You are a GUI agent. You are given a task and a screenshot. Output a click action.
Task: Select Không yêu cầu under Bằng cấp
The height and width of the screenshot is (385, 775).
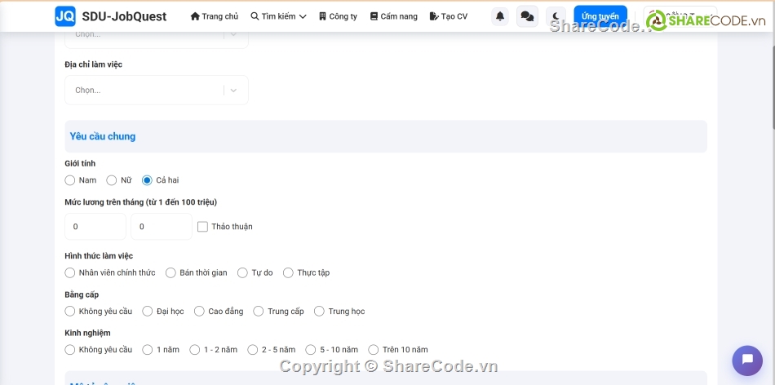point(69,312)
